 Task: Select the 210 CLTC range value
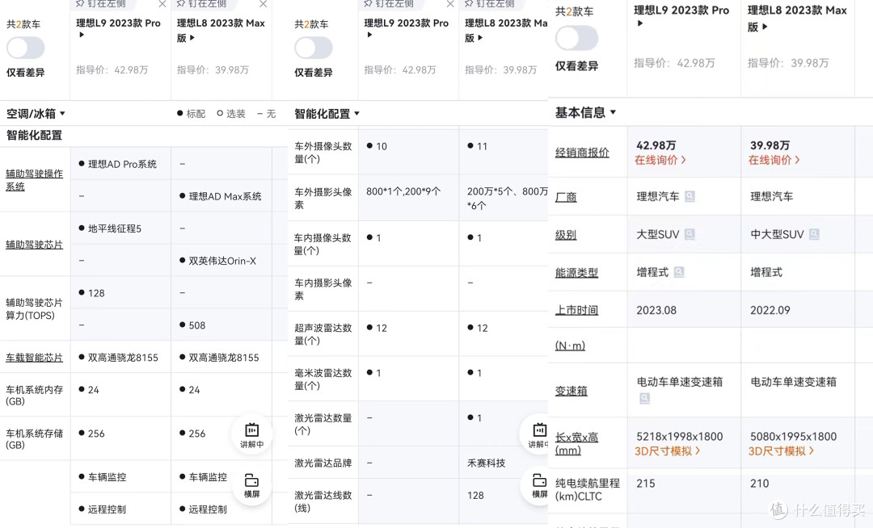click(759, 484)
